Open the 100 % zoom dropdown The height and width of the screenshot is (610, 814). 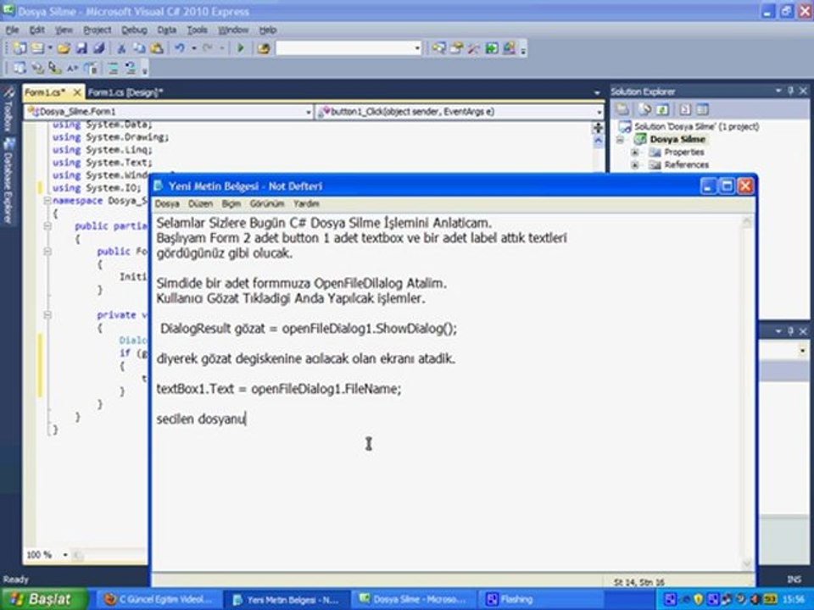click(x=65, y=555)
